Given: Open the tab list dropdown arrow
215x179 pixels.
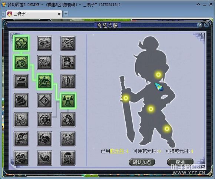Looking at the screenshot, I should pos(3,14).
